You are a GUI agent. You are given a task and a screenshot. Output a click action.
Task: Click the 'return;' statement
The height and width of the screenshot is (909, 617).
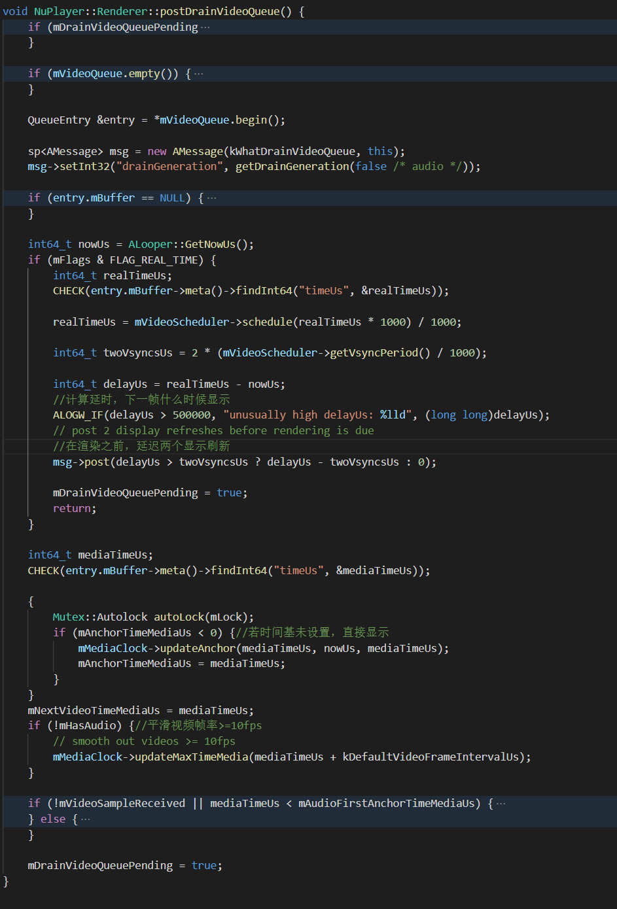(75, 509)
